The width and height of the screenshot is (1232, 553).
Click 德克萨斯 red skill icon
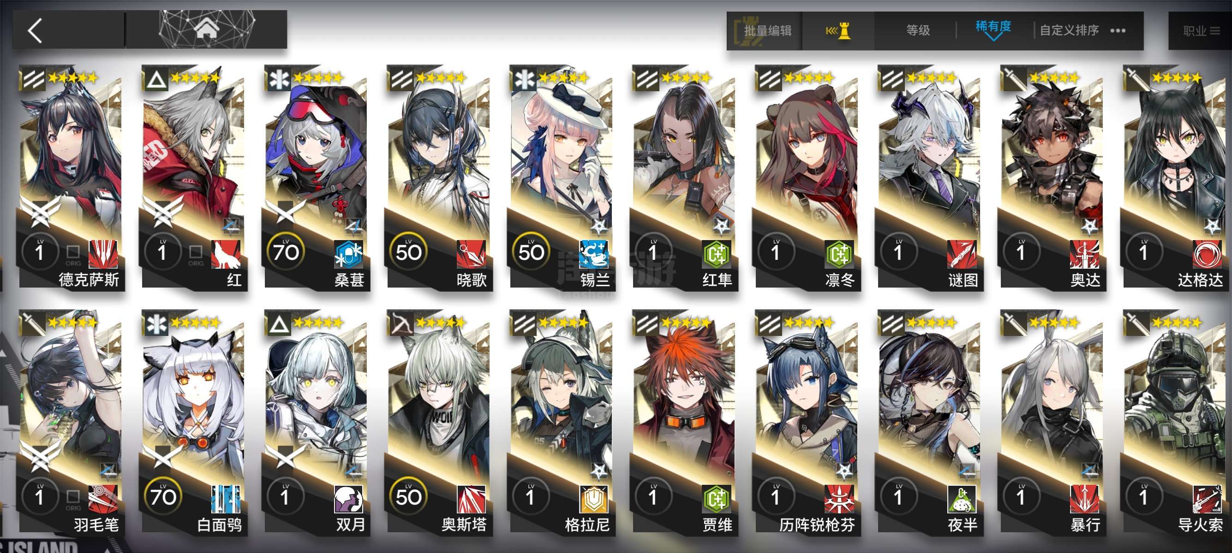click(x=103, y=254)
